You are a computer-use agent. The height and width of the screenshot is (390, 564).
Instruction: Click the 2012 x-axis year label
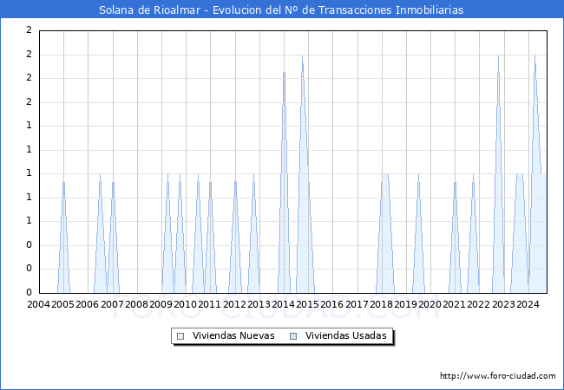pos(234,304)
